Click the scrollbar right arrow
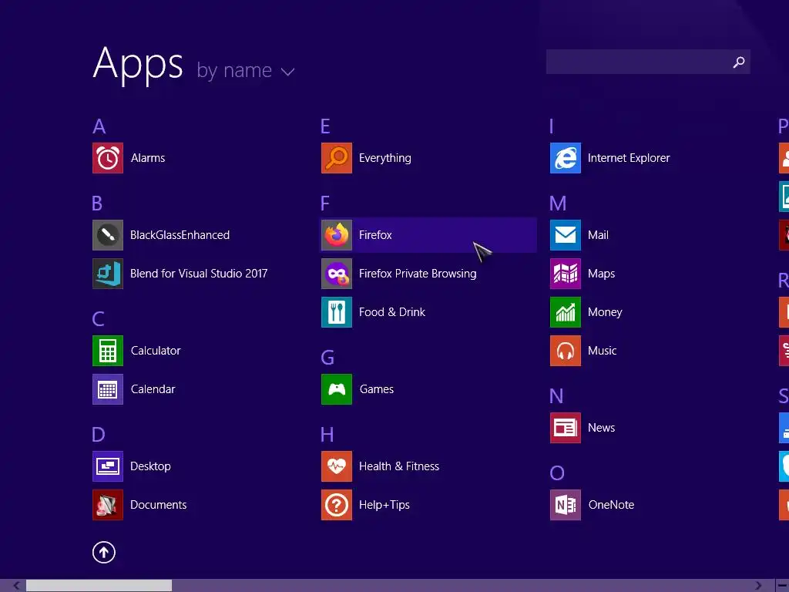 [759, 586]
